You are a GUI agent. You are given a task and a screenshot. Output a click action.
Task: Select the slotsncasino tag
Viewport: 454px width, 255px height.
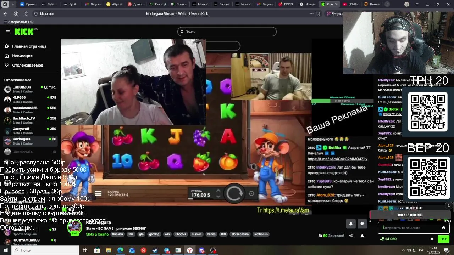click(x=240, y=234)
